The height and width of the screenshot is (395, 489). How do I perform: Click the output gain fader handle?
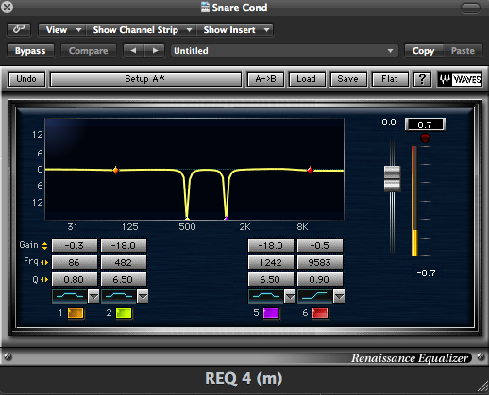tap(392, 178)
